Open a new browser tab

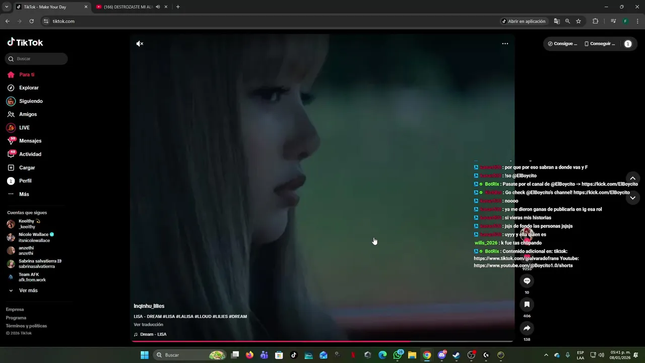click(x=178, y=7)
